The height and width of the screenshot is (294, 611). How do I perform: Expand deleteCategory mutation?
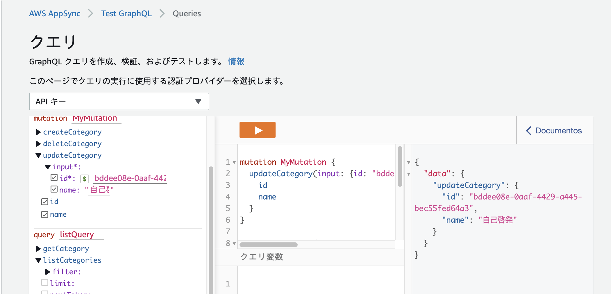click(38, 144)
